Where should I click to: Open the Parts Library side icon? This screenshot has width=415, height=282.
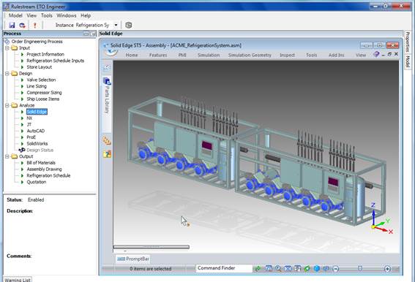point(107,81)
